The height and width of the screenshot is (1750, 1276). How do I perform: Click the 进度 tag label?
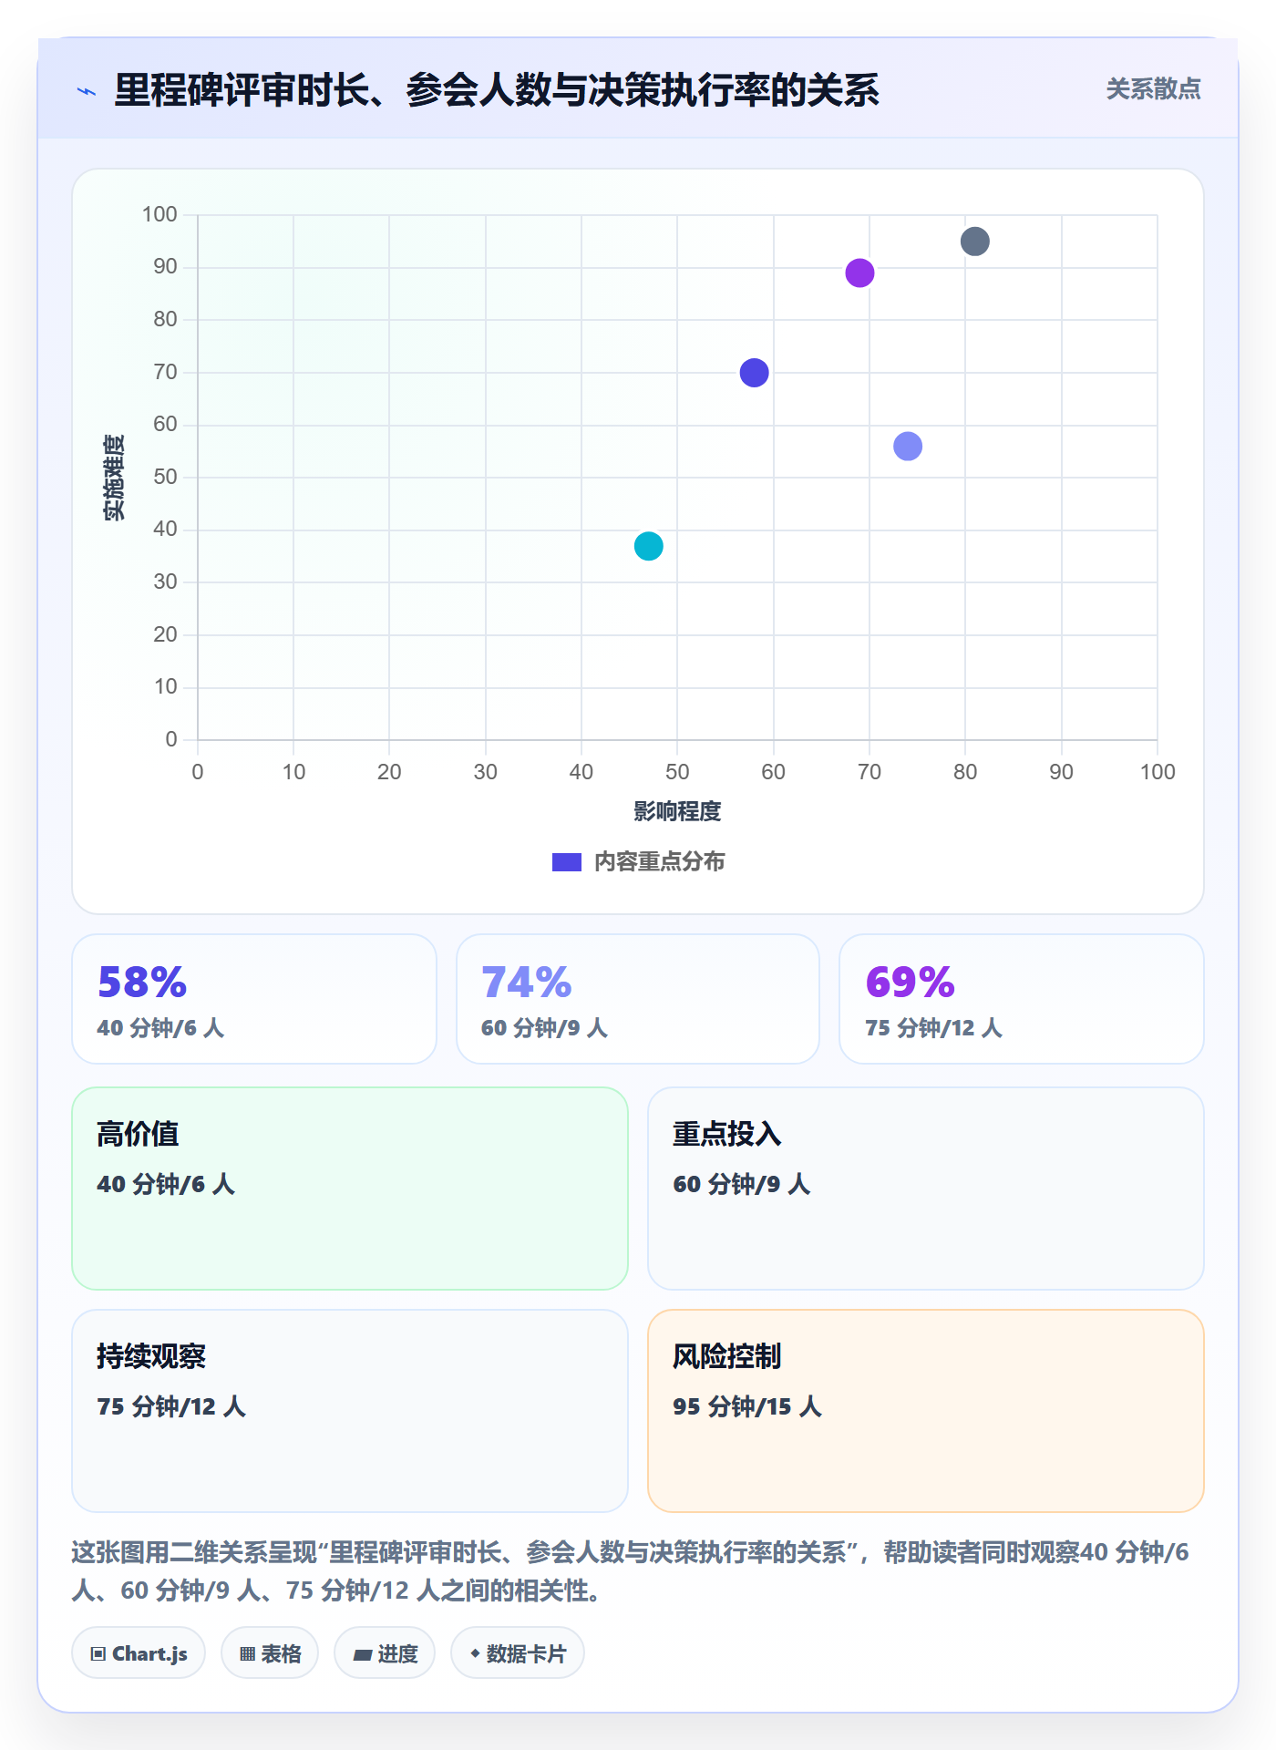pyautogui.click(x=397, y=1654)
